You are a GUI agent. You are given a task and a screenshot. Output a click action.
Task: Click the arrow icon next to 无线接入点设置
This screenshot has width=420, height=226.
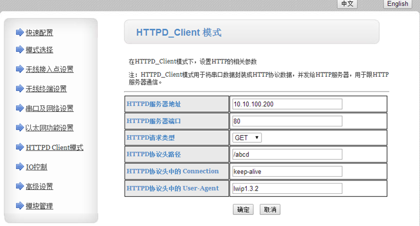(20, 69)
